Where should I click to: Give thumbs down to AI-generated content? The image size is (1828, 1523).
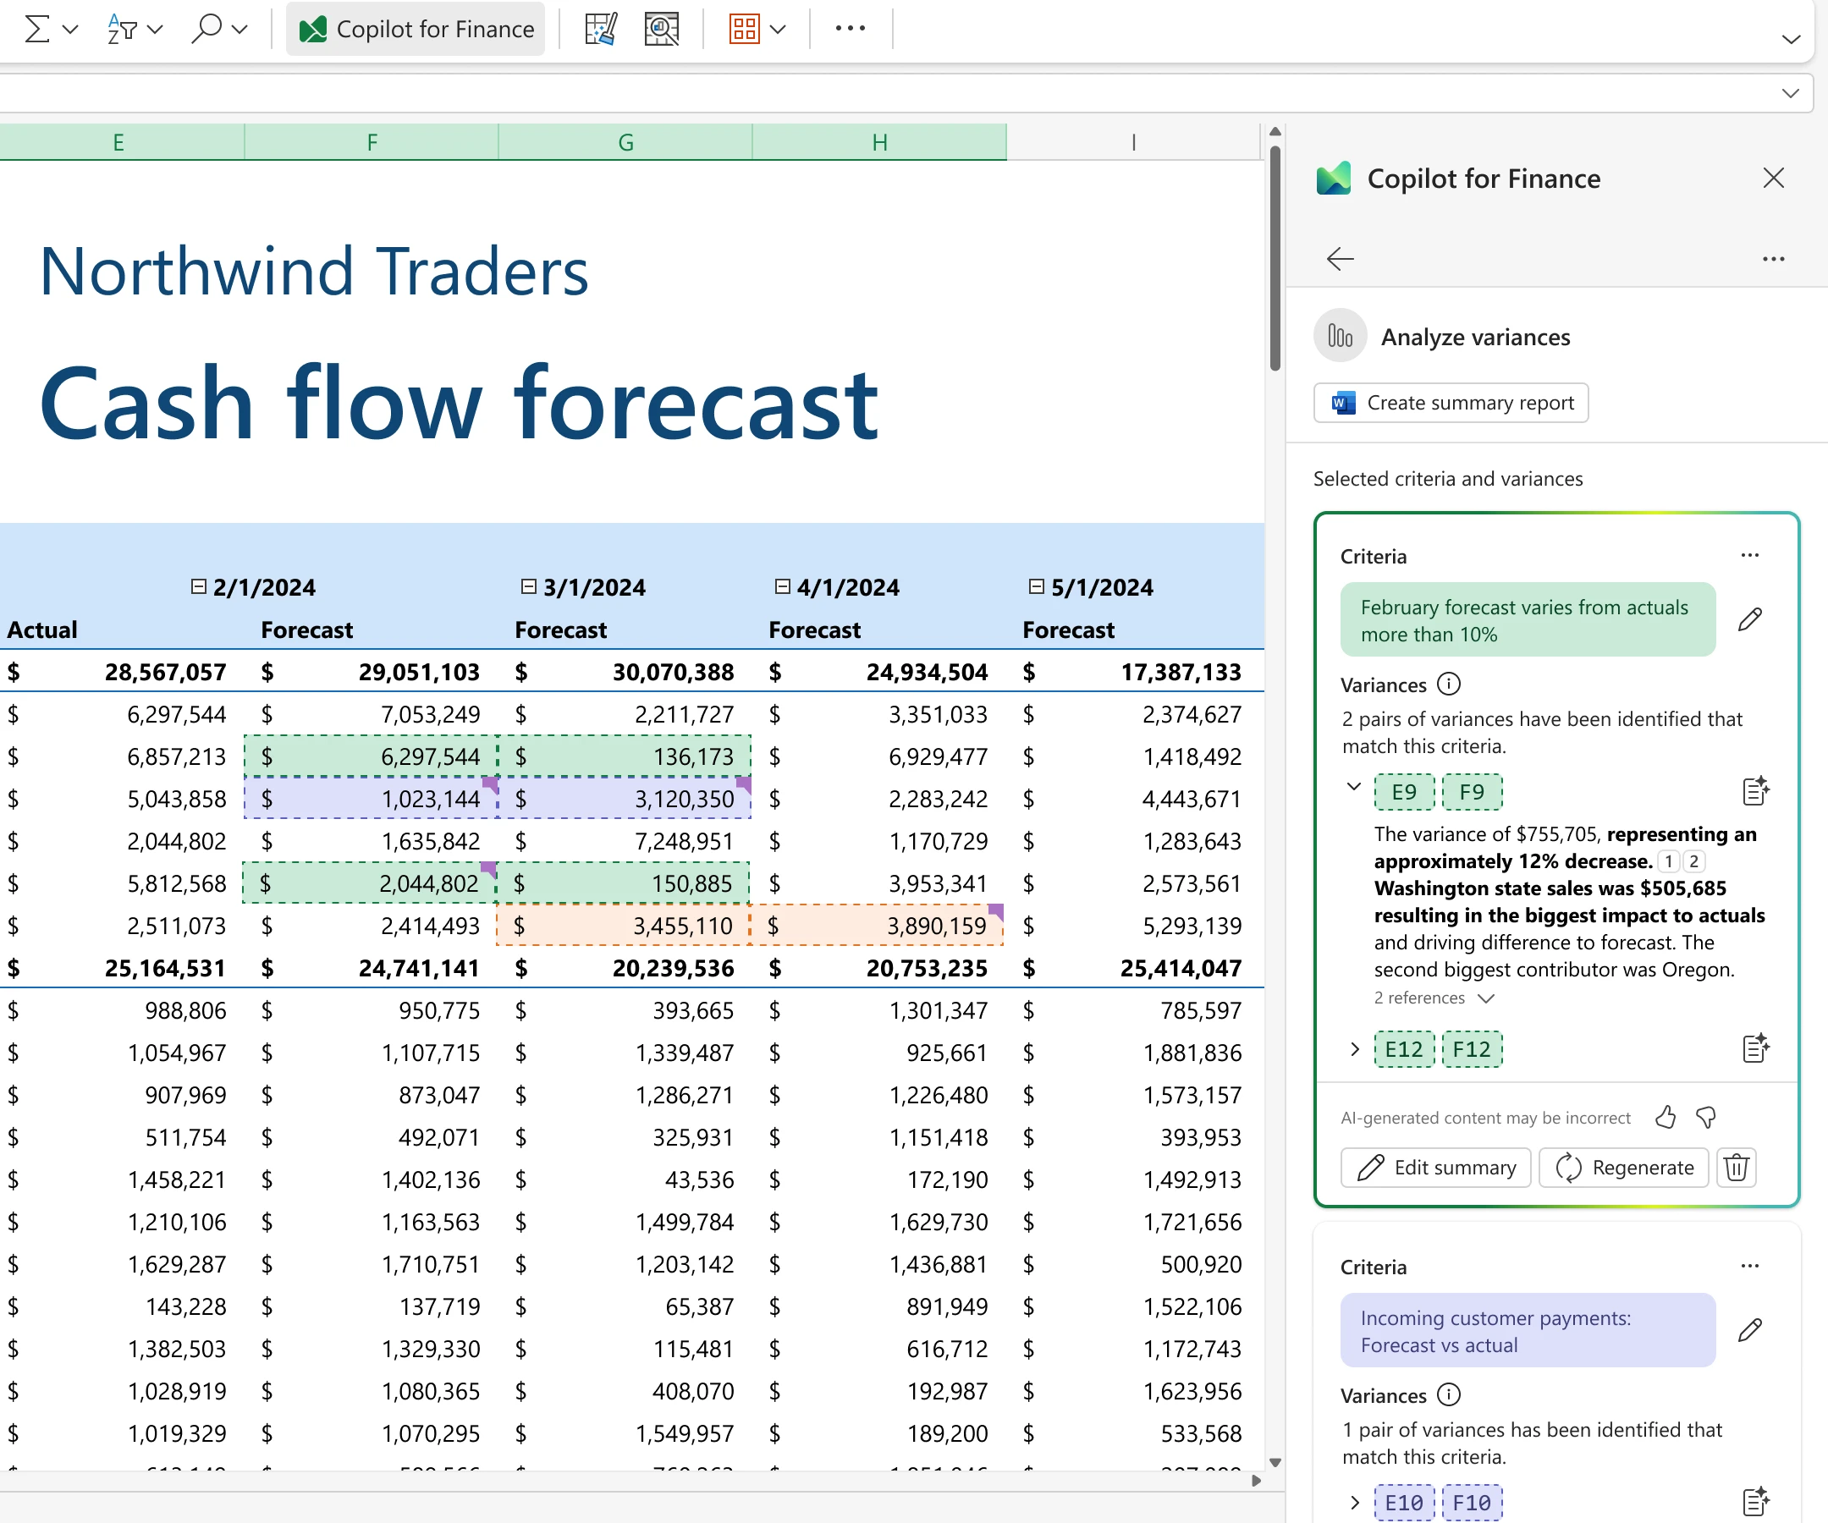point(1705,1118)
